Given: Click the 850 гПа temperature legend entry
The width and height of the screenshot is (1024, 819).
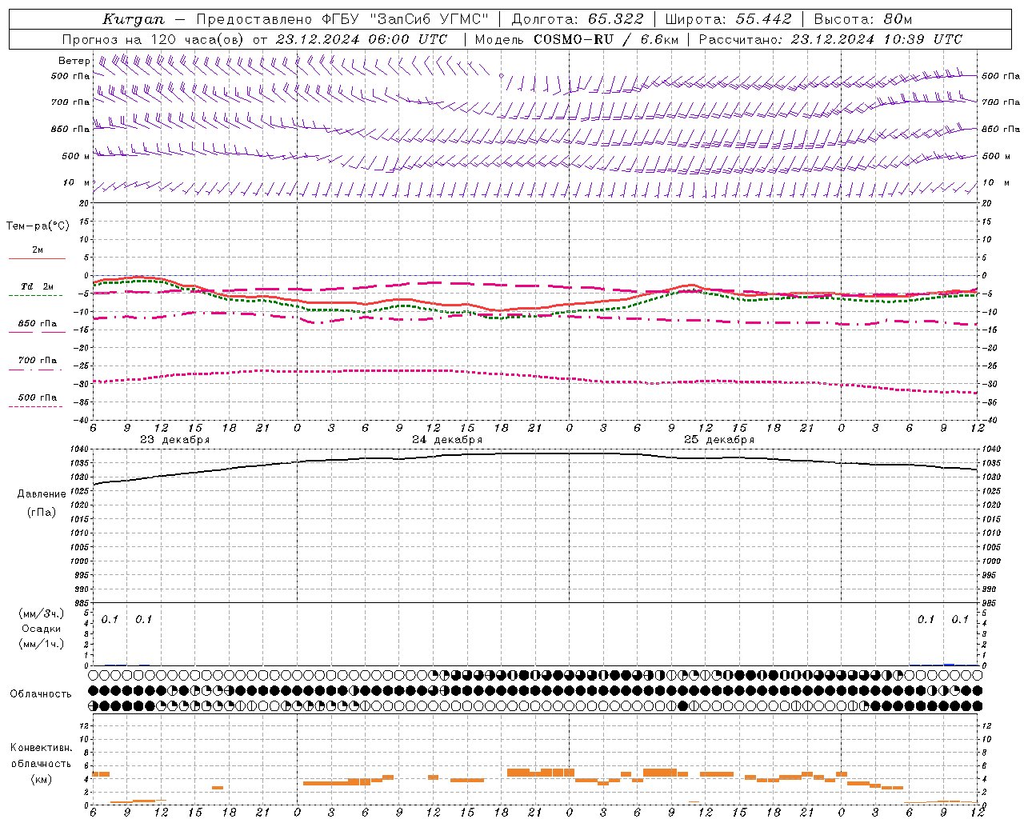Looking at the screenshot, I should [38, 324].
